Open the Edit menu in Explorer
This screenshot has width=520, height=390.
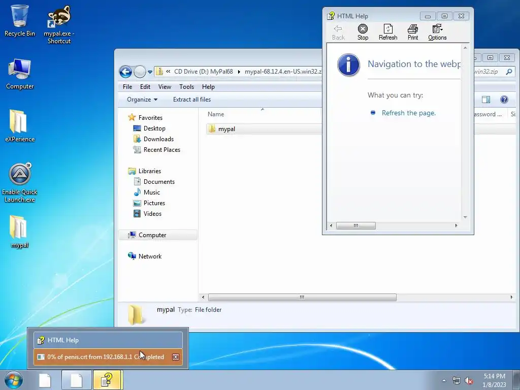tap(145, 86)
